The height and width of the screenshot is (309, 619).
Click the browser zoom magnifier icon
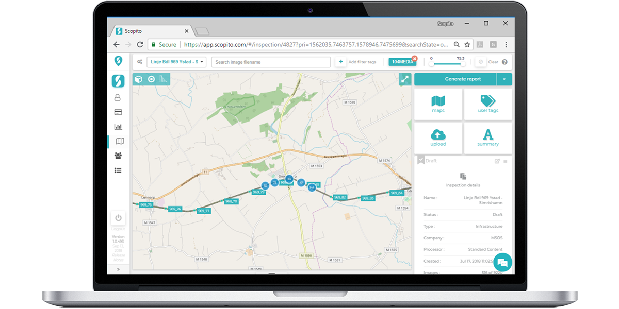pyautogui.click(x=457, y=45)
